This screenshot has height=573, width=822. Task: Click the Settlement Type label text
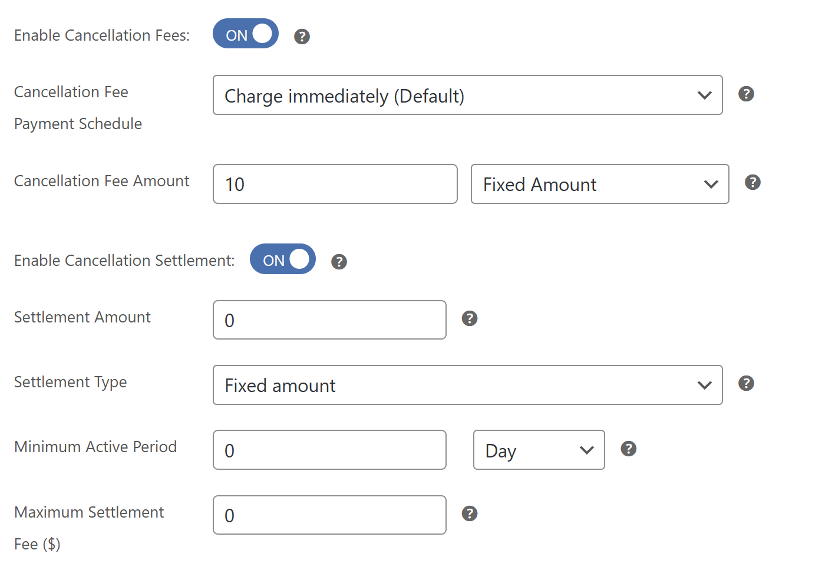tap(70, 382)
